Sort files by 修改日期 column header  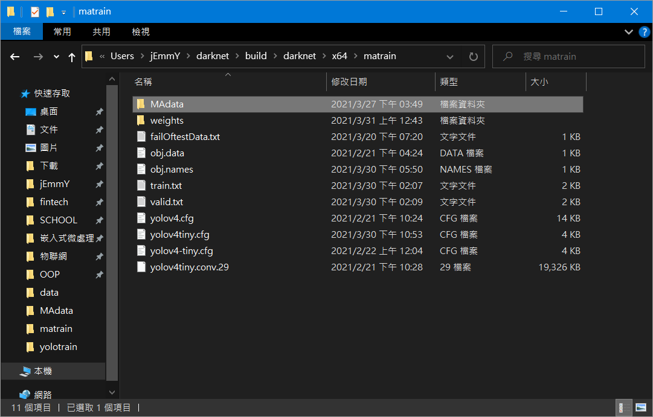(381, 82)
